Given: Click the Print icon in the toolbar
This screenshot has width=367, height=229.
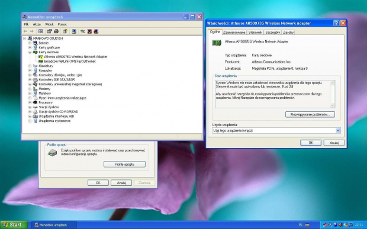Looking at the screenshot, I should click(x=56, y=31).
